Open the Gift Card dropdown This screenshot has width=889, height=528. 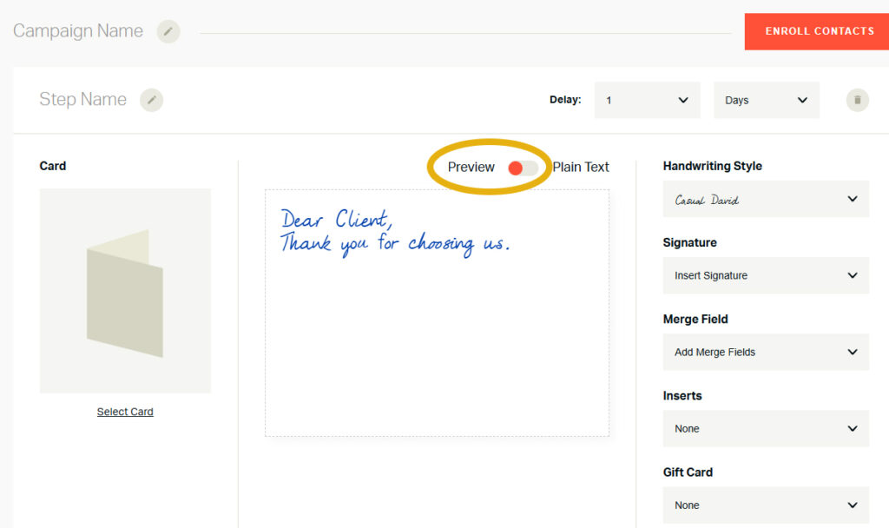765,505
